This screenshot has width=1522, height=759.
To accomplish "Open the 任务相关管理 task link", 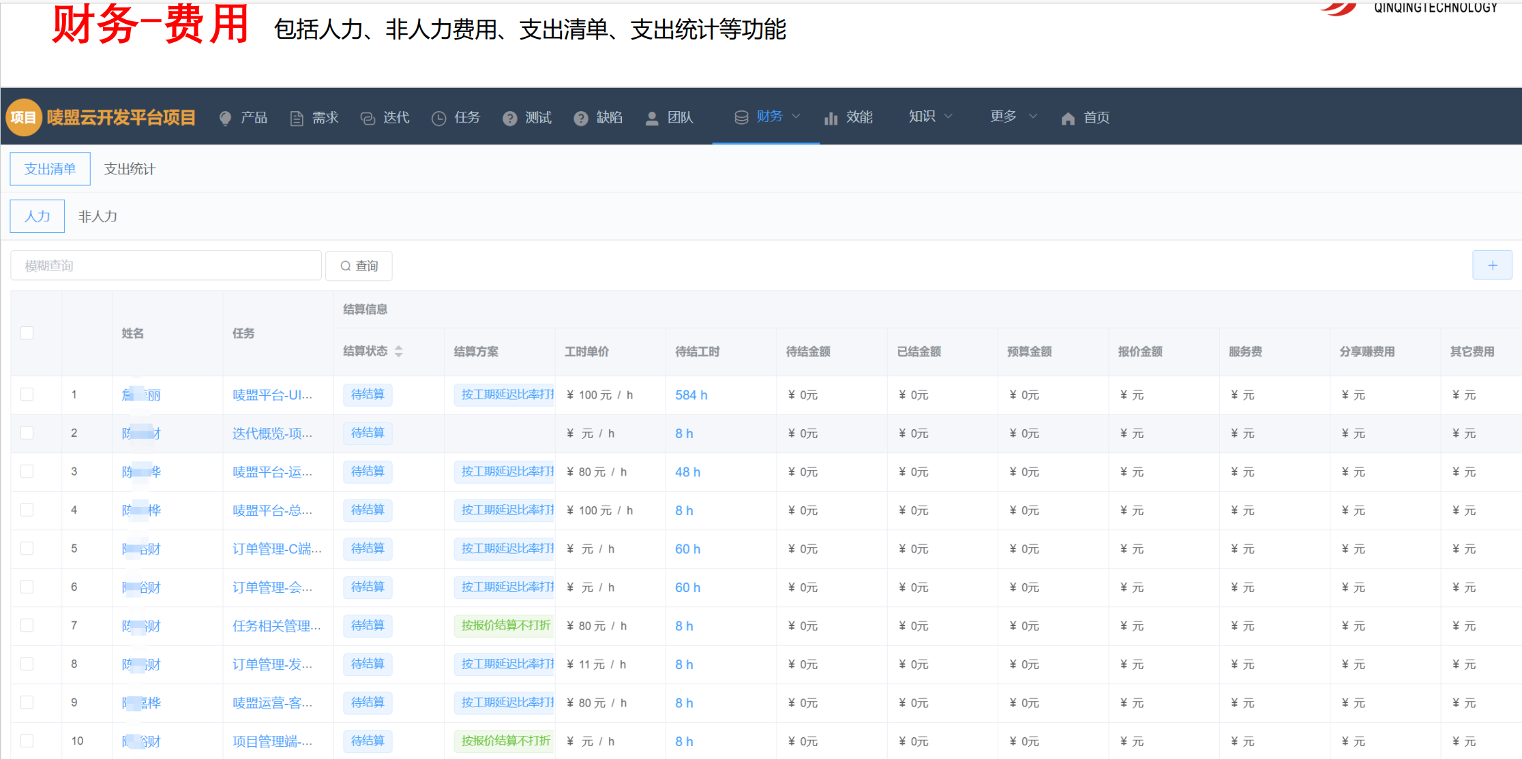I will (x=276, y=625).
